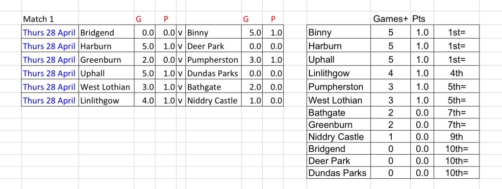Click Bathgate in standings table
Image resolution: width=502 pixels, height=189 pixels.
coord(339,113)
